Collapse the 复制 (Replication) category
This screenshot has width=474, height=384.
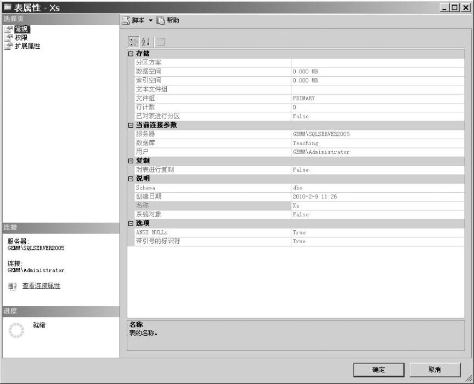click(x=131, y=161)
